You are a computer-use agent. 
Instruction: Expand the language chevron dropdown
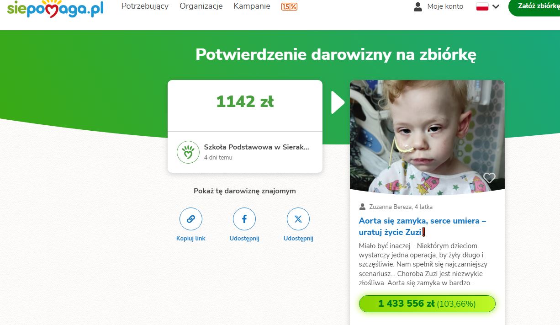click(x=496, y=6)
